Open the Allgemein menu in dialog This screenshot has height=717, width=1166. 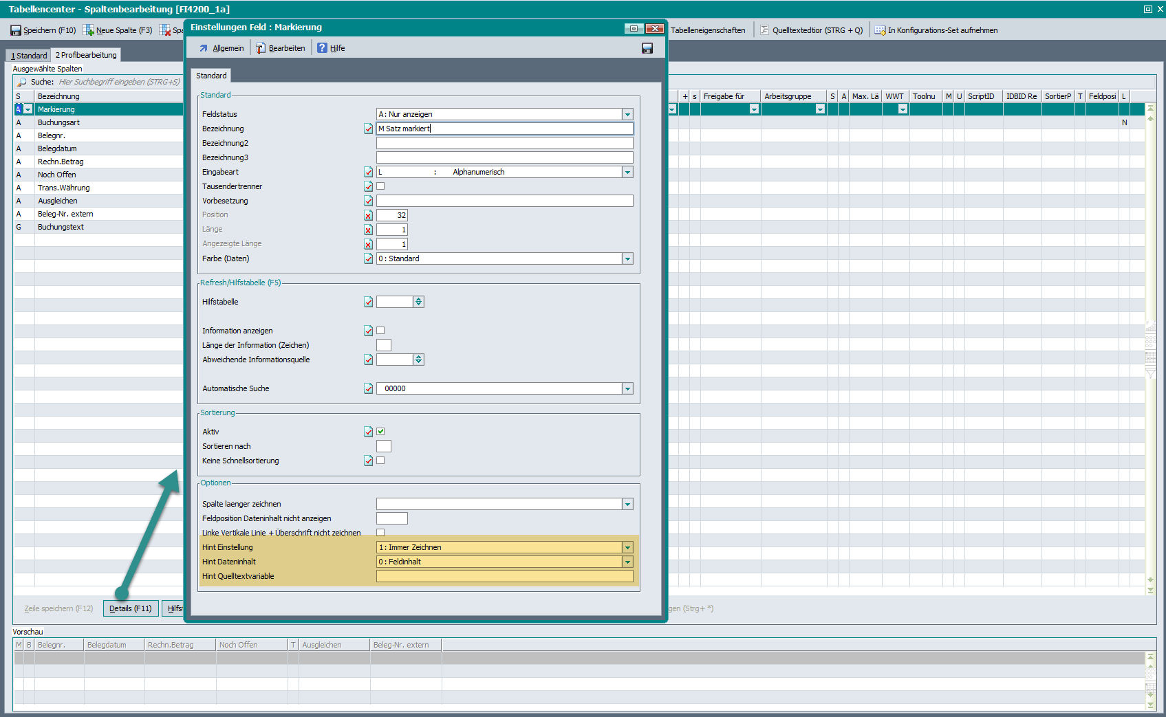[x=222, y=48]
